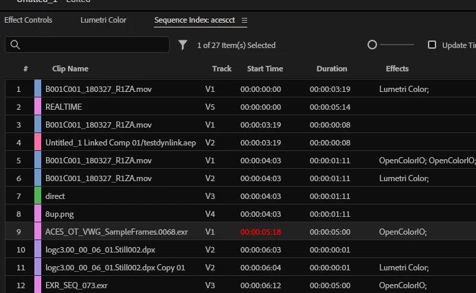This screenshot has height=293, width=476.
Task: Click the green label swatch of direct row
Action: [38, 196]
